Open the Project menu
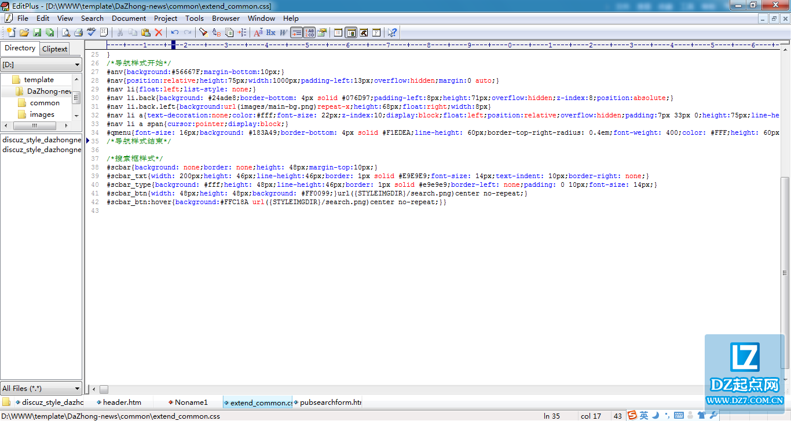Screen dimensions: 791x421 pyautogui.click(x=166, y=18)
